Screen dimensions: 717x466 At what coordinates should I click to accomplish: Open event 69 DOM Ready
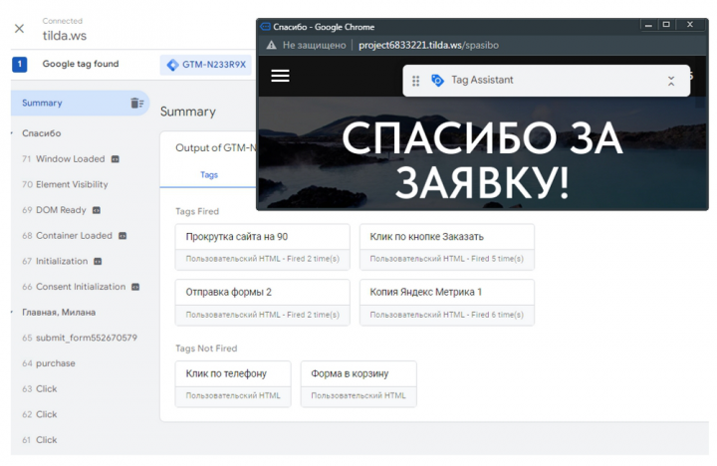(x=54, y=210)
